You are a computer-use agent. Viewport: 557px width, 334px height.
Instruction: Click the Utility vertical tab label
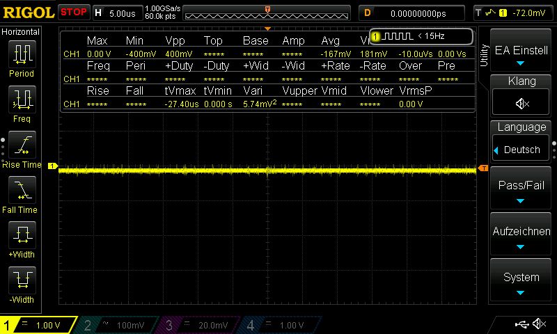(484, 56)
